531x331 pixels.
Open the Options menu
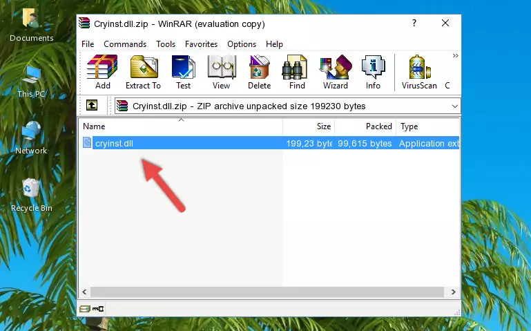click(242, 44)
